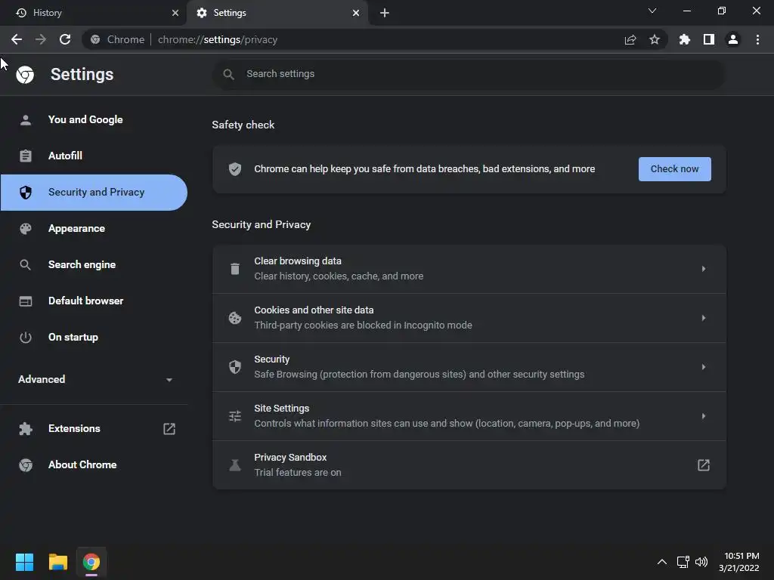
Task: Expand the Advanced section in sidebar
Action: click(94, 379)
